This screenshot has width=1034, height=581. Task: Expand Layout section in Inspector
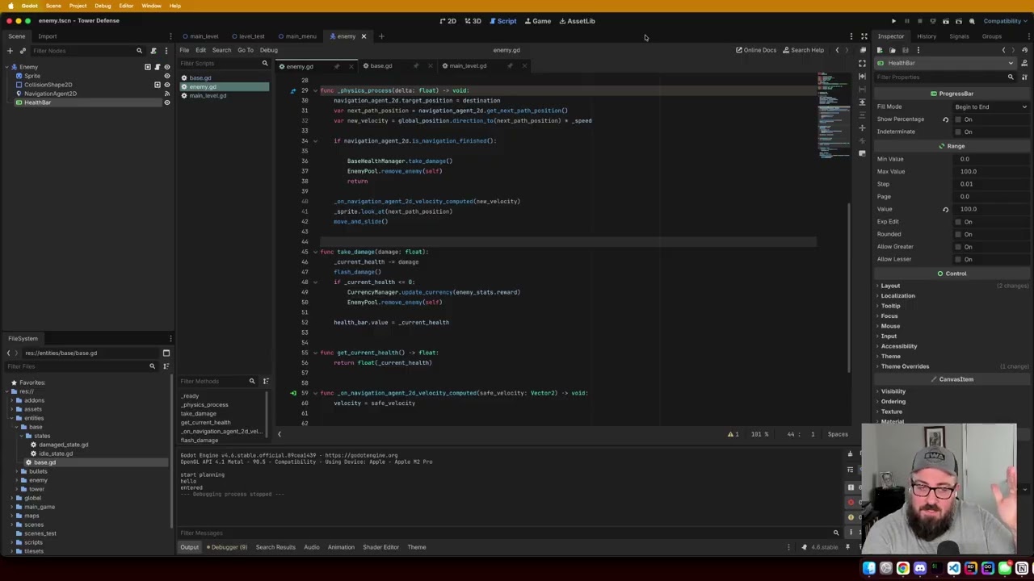click(889, 286)
